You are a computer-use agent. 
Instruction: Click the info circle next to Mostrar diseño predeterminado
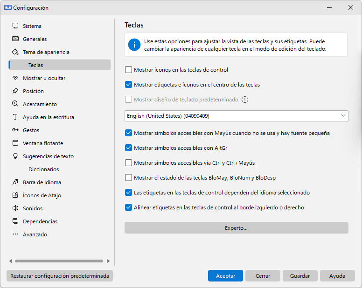[245, 100]
